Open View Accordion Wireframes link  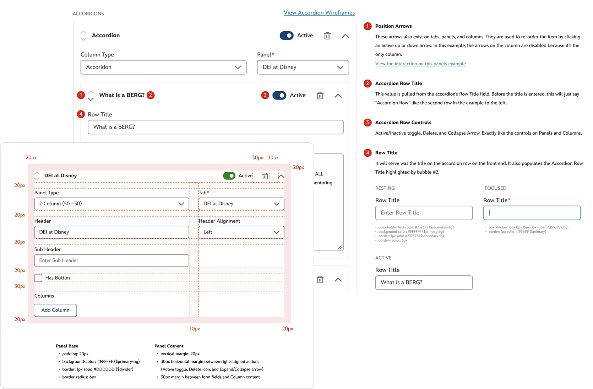point(319,13)
